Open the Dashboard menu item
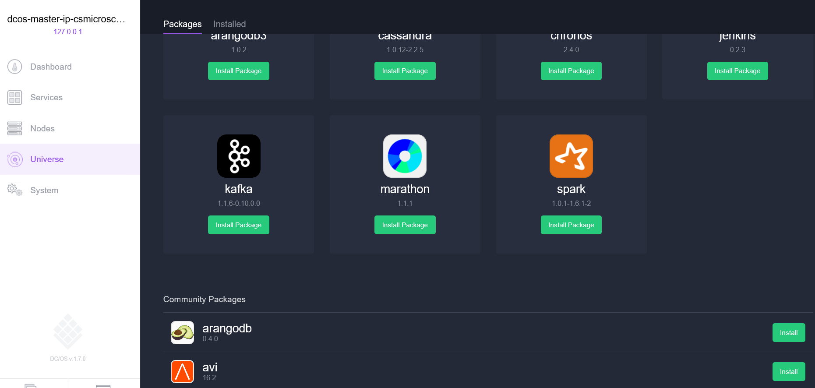 click(x=70, y=67)
